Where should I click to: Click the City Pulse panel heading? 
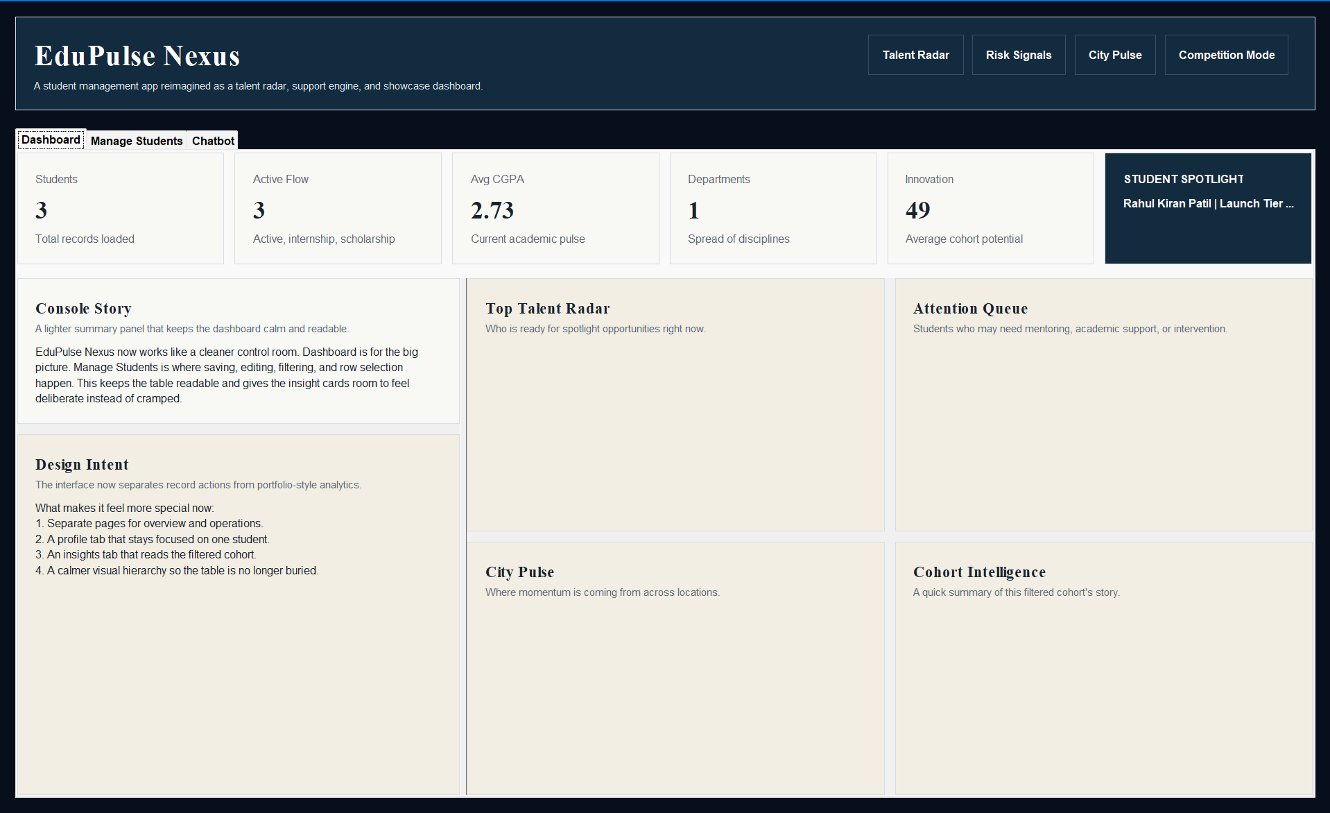coord(519,572)
